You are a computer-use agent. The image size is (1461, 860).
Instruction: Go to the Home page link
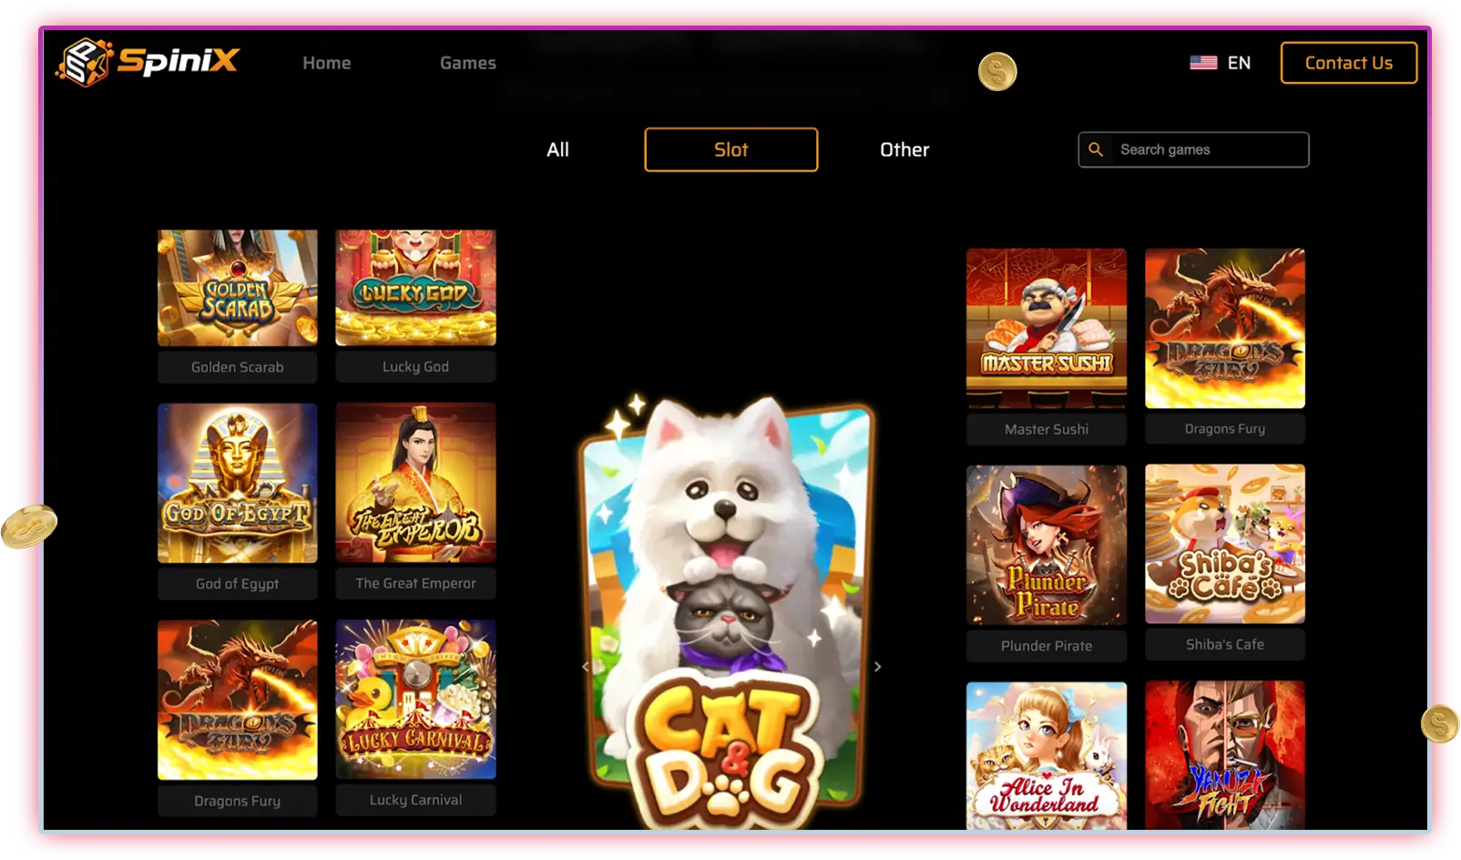[326, 63]
